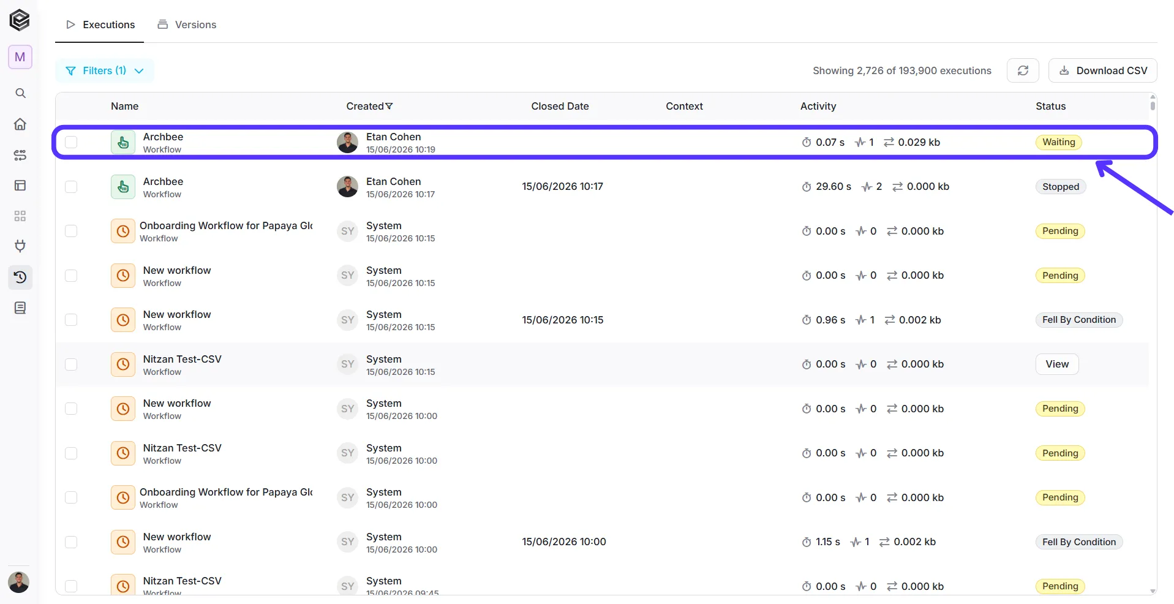The height and width of the screenshot is (604, 1174).
Task: Click the Name column header
Action: 124,106
